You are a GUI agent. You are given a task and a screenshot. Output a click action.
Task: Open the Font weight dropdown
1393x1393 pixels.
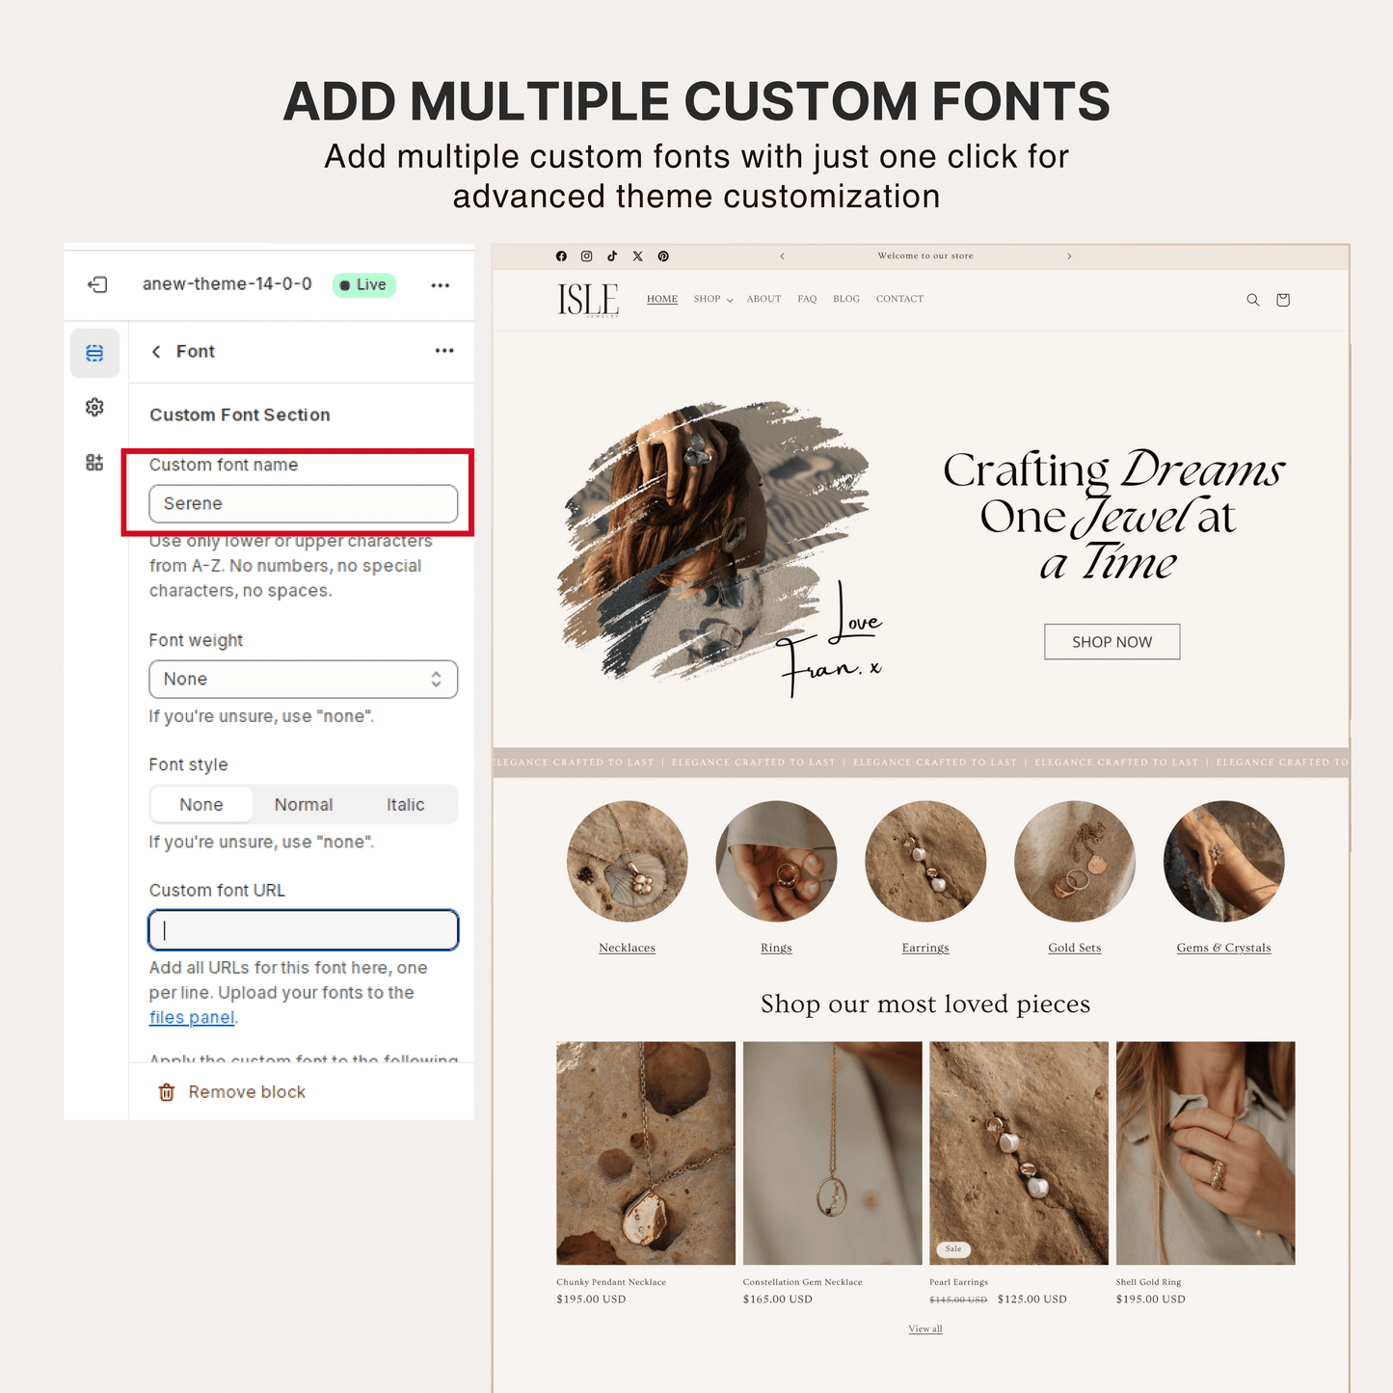(303, 680)
